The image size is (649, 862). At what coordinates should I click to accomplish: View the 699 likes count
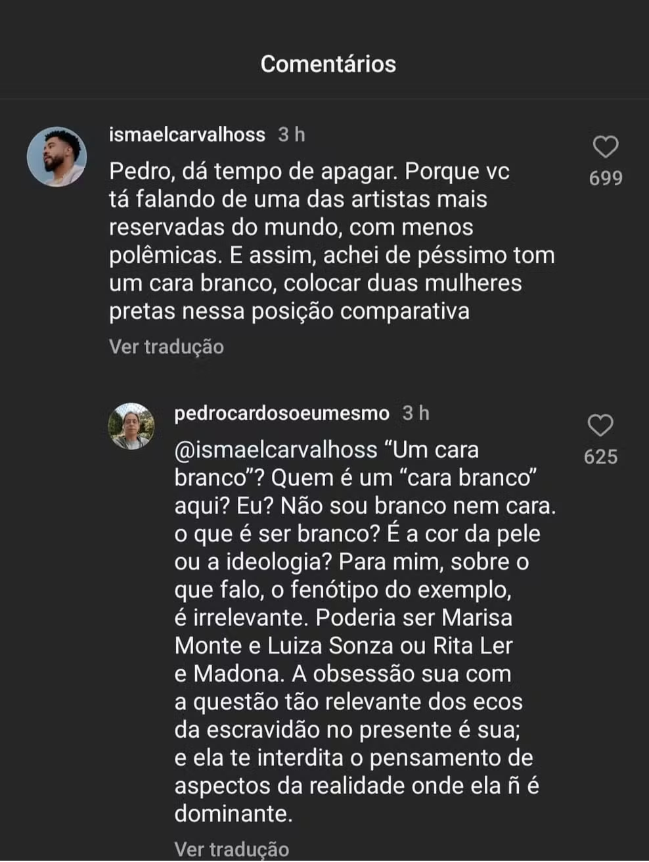[606, 178]
